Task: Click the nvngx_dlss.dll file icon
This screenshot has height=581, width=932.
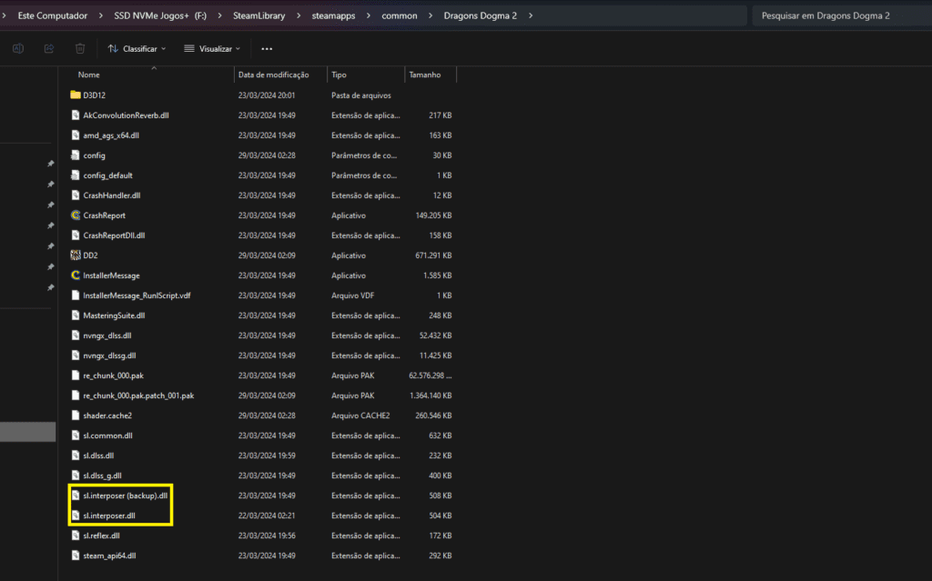Action: [x=76, y=336]
